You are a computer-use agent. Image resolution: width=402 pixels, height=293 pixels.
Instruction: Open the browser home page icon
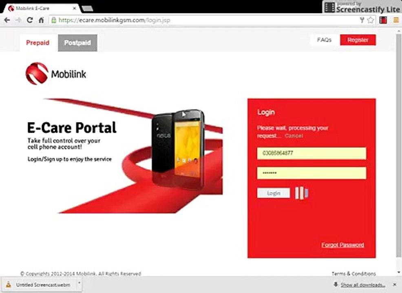click(41, 20)
